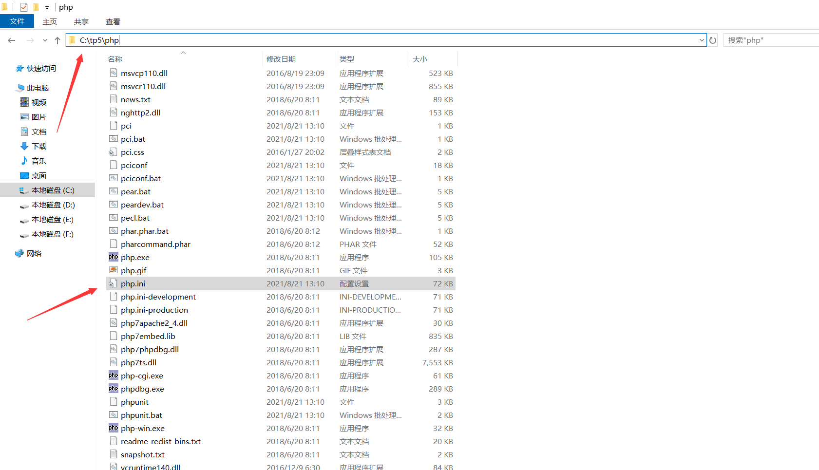Viewport: 819px width, 470px height.
Task: Select file name php.ini-production
Action: coord(154,310)
